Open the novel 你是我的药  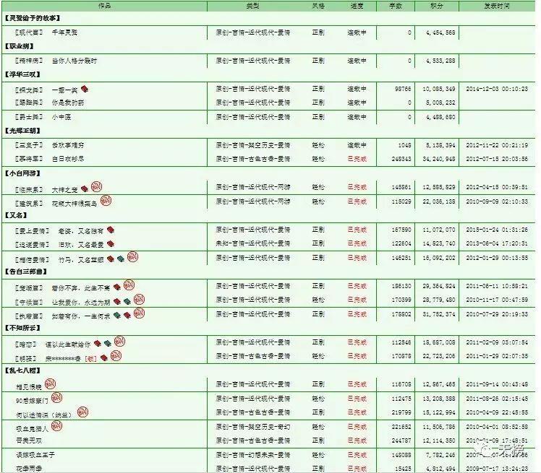click(x=65, y=103)
